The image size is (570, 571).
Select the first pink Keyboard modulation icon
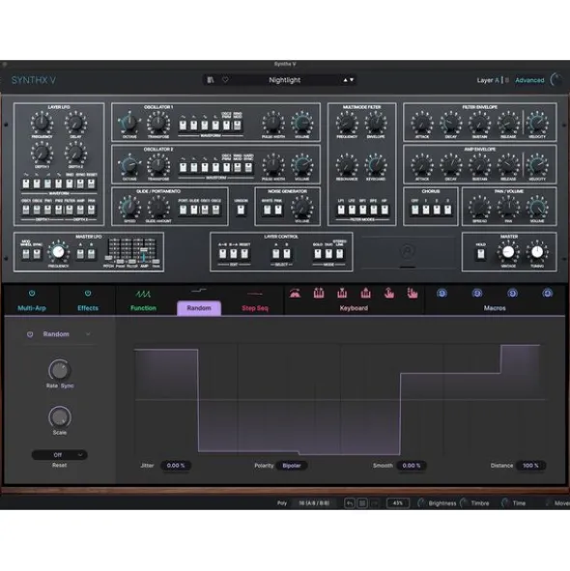[x=295, y=293]
